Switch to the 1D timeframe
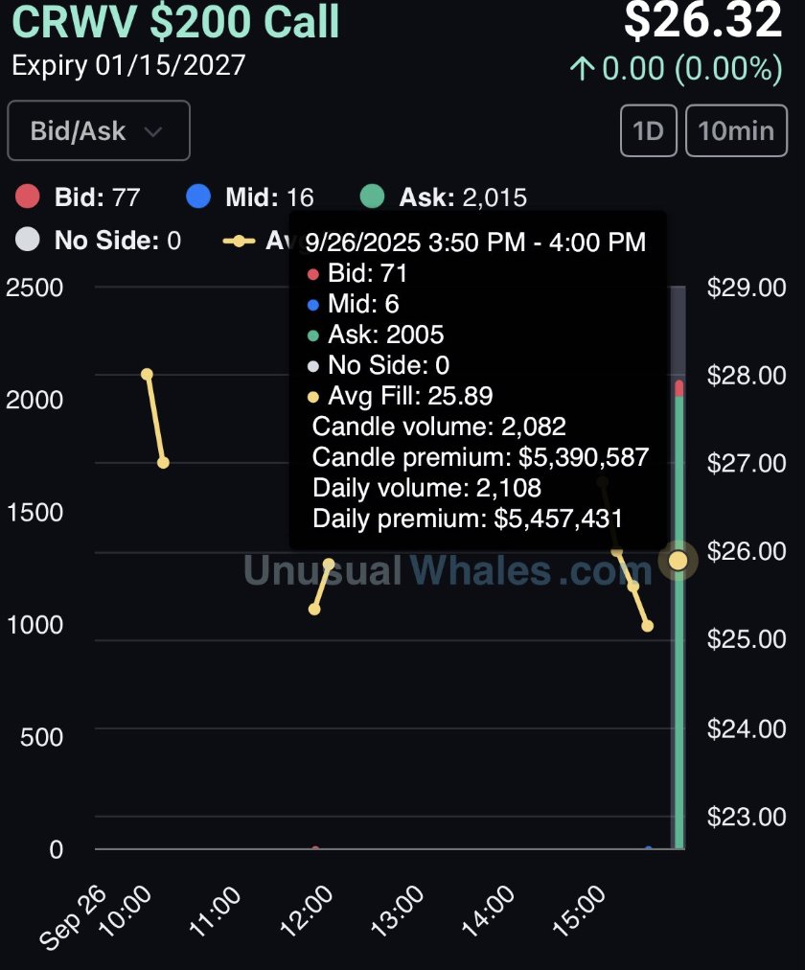805x970 pixels. 649,130
